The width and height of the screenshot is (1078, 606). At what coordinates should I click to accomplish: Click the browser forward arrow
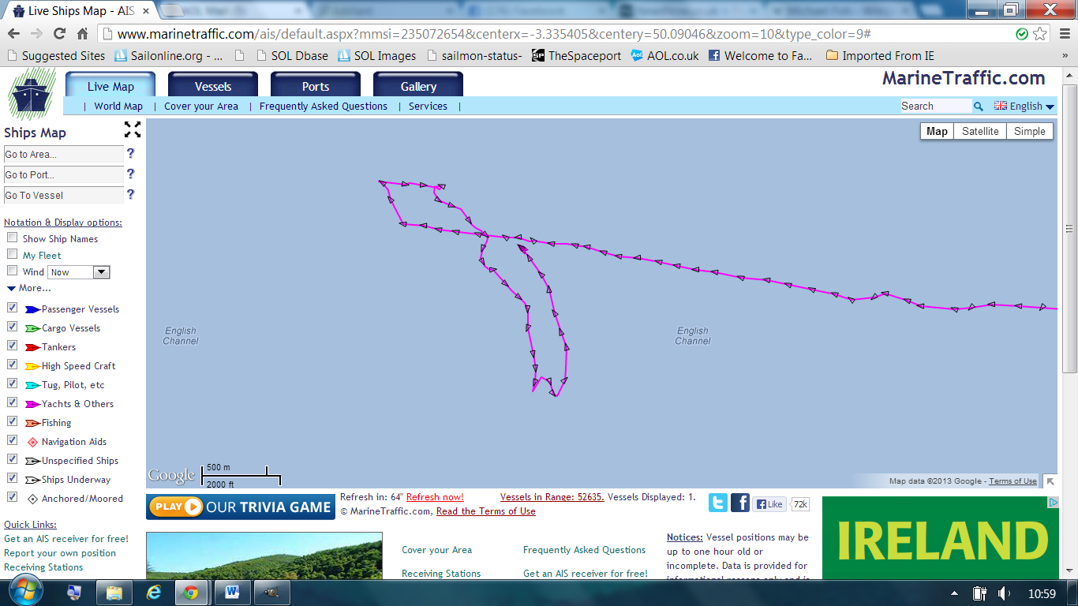tap(36, 34)
